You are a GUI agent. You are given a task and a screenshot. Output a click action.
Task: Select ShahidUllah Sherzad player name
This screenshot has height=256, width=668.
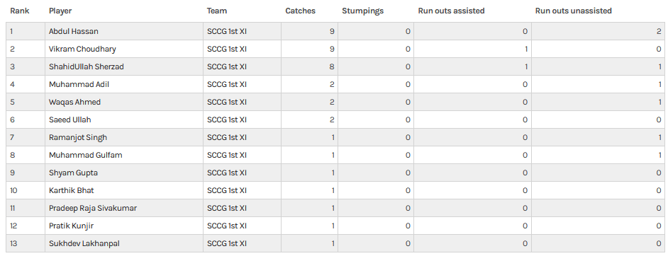87,66
